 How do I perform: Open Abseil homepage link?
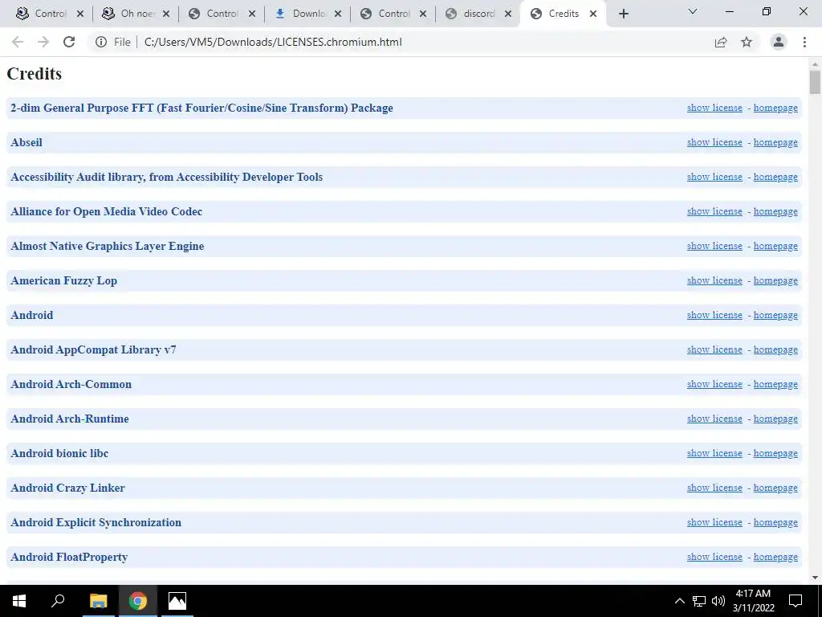point(775,143)
